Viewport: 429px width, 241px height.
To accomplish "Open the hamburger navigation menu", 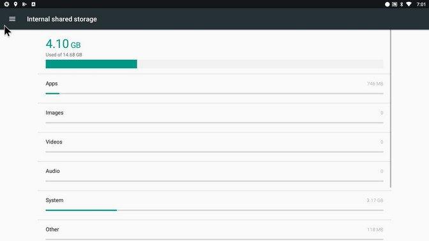I will tap(12, 19).
